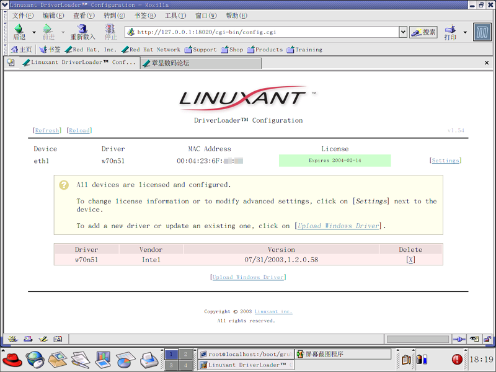Click the 搜索 search button

pyautogui.click(x=423, y=32)
